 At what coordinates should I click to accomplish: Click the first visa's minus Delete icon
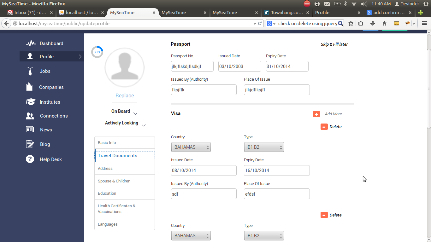tap(324, 127)
